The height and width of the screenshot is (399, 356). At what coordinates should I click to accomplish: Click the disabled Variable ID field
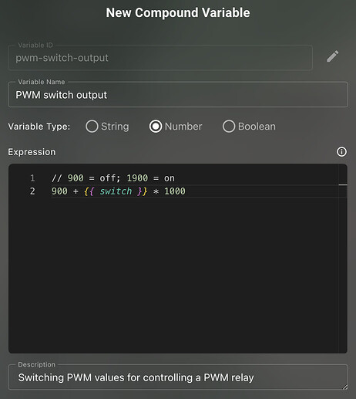(160, 58)
